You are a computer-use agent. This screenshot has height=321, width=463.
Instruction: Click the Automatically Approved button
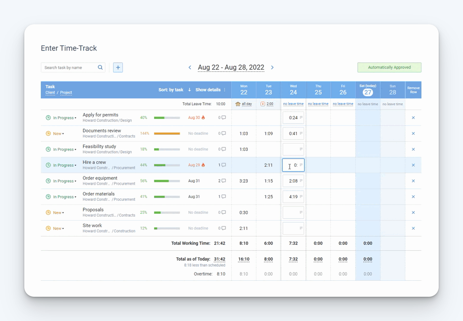[x=389, y=67]
